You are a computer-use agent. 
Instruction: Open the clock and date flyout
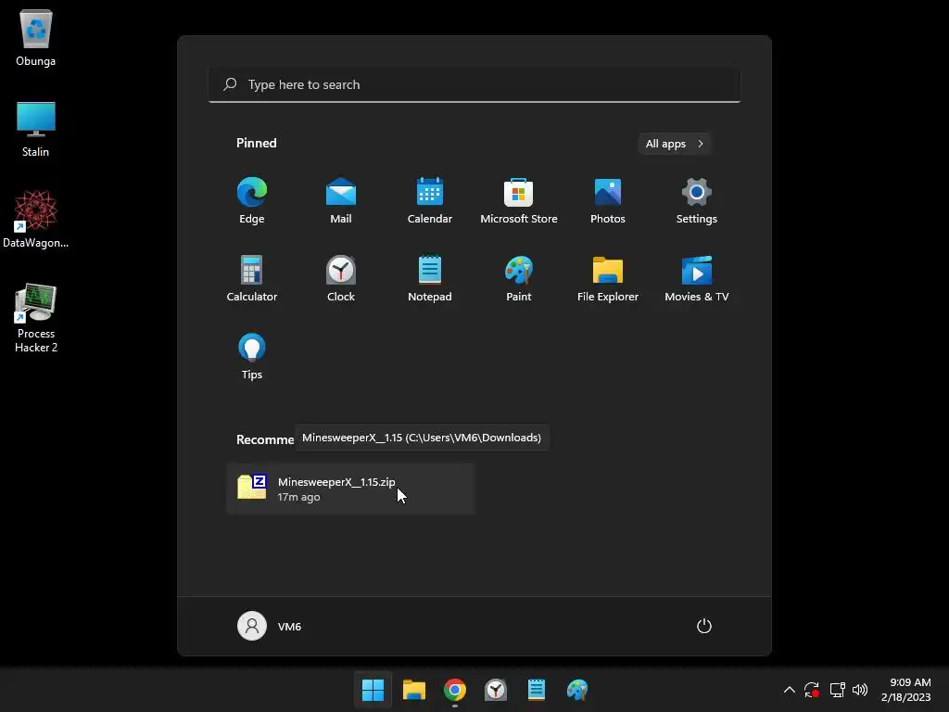(906, 690)
